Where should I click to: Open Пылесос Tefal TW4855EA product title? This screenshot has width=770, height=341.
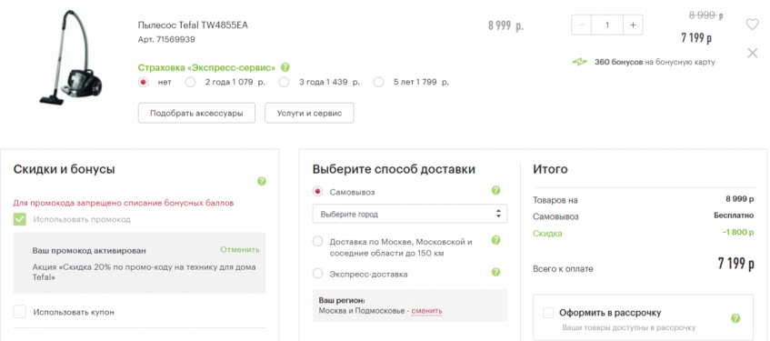[x=193, y=25]
